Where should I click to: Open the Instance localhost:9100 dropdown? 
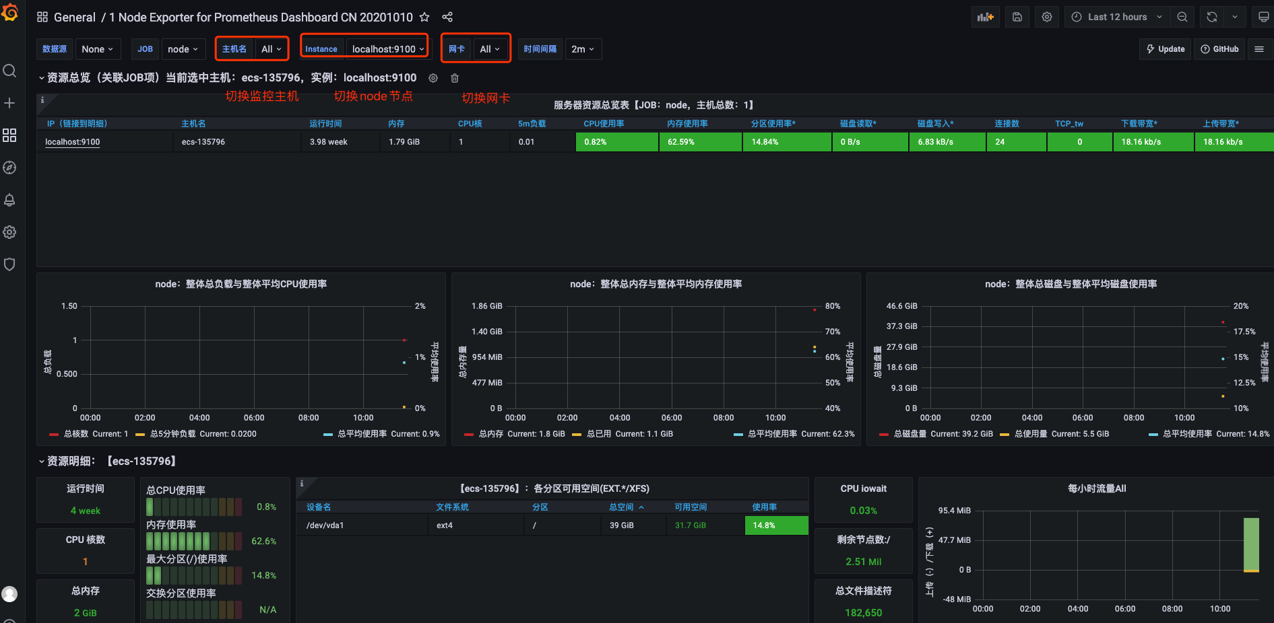387,49
